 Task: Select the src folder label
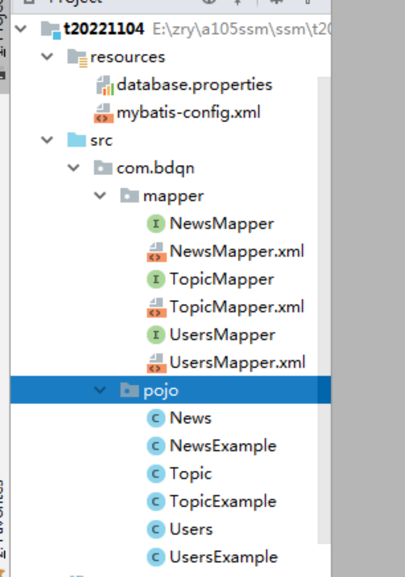[x=101, y=140]
